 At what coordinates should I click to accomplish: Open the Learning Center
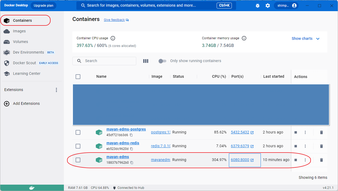point(32,73)
